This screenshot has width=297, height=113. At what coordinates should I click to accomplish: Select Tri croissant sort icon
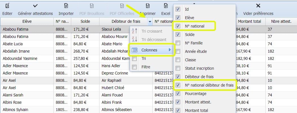[135, 31]
